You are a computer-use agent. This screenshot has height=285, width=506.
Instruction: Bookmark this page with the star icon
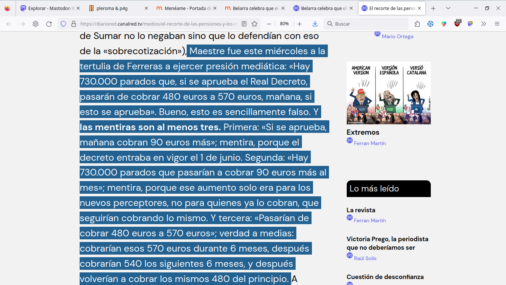(254, 24)
